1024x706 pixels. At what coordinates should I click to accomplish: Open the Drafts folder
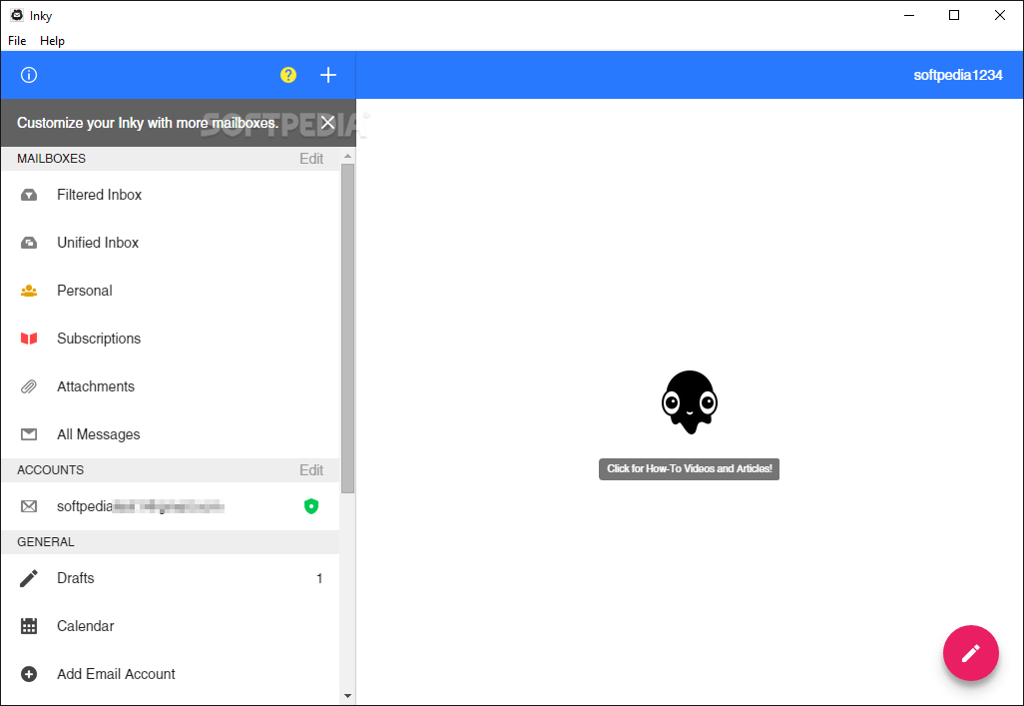pyautogui.click(x=171, y=578)
